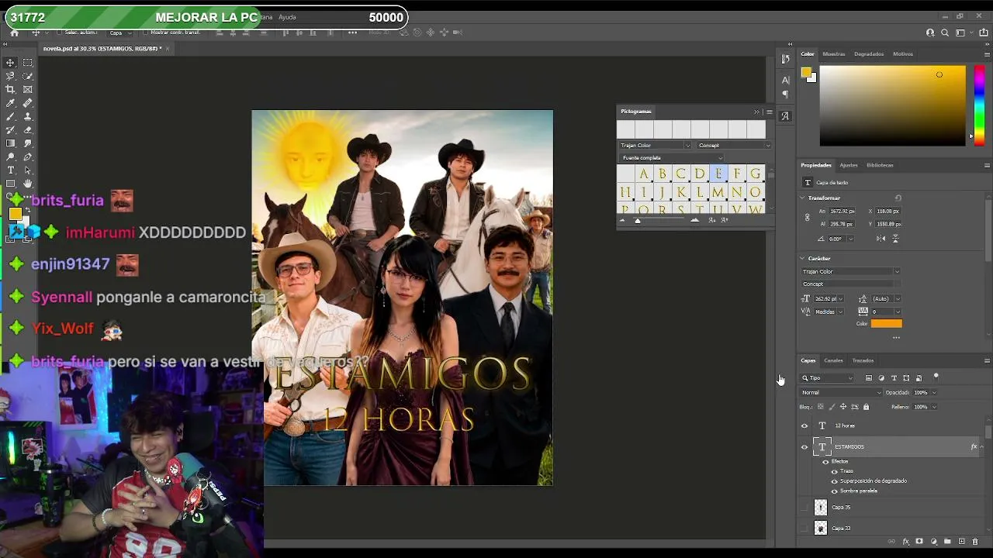This screenshot has height=558, width=993.
Task: Open the Fuente completa dropdown
Action: pyautogui.click(x=671, y=158)
